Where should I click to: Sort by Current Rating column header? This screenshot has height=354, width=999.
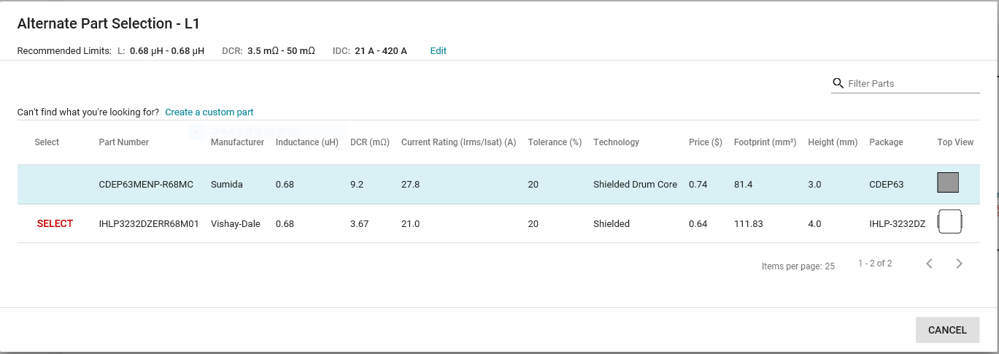458,142
